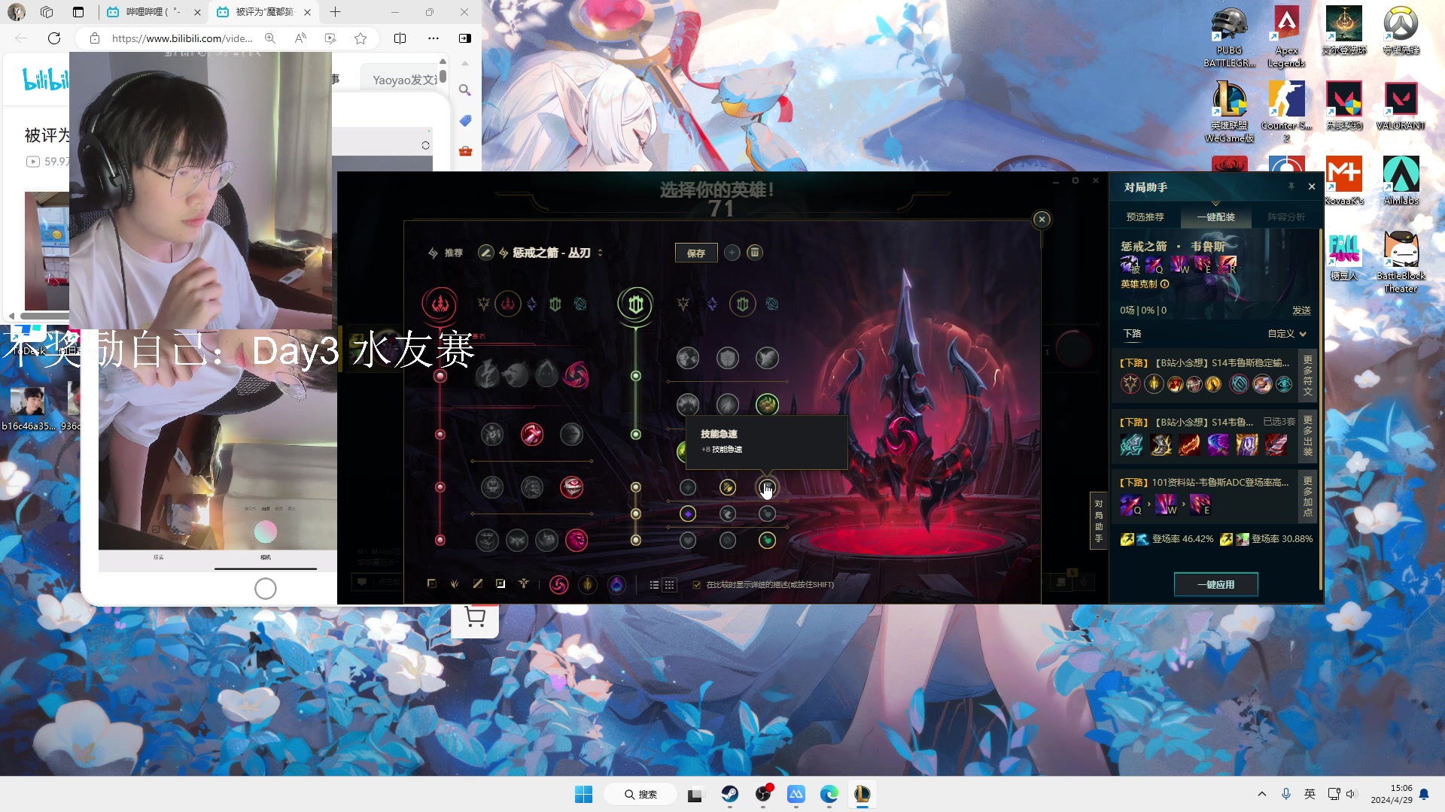
Task: Select the green health shard in bottom shard row
Action: tap(767, 540)
